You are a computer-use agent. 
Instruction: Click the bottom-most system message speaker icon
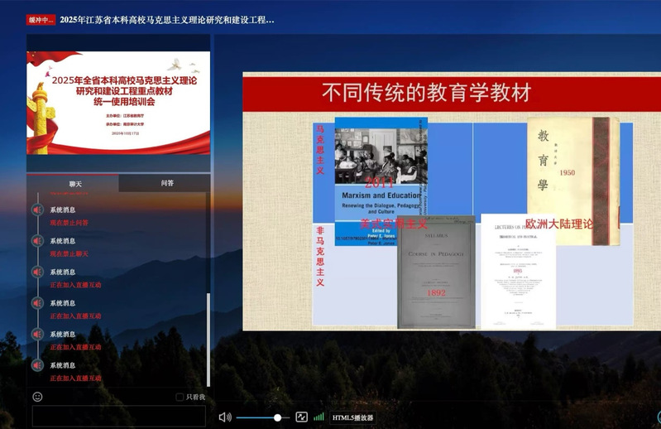click(37, 365)
